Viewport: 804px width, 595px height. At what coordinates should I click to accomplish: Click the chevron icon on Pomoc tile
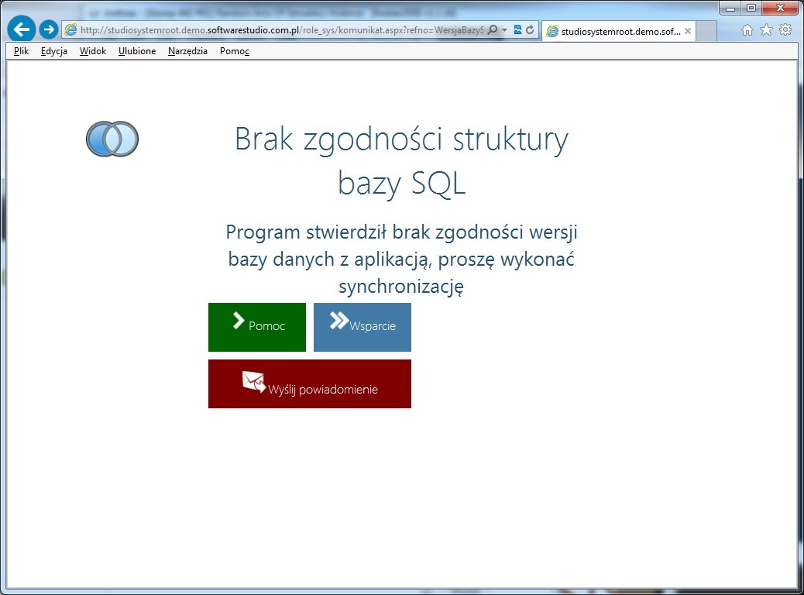pos(239,321)
